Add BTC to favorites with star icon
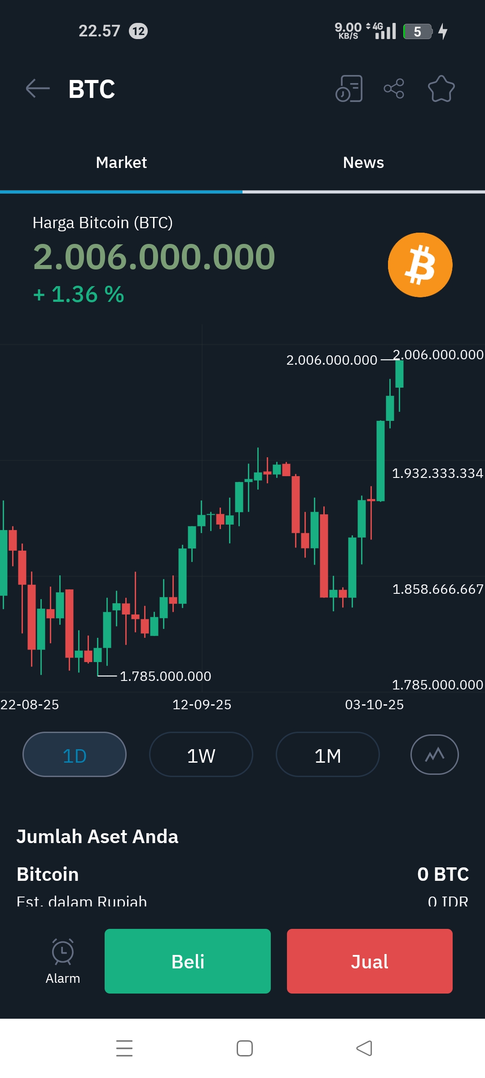 tap(441, 88)
